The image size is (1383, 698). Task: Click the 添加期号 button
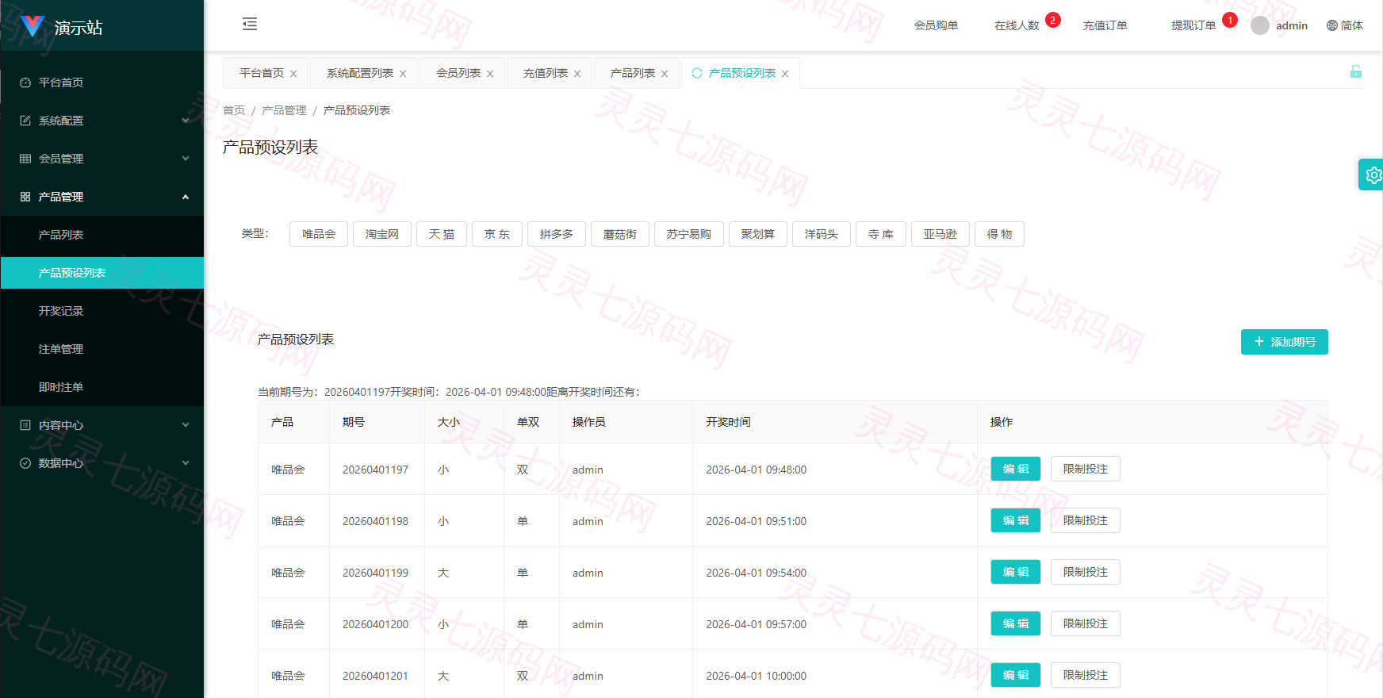pyautogui.click(x=1285, y=342)
